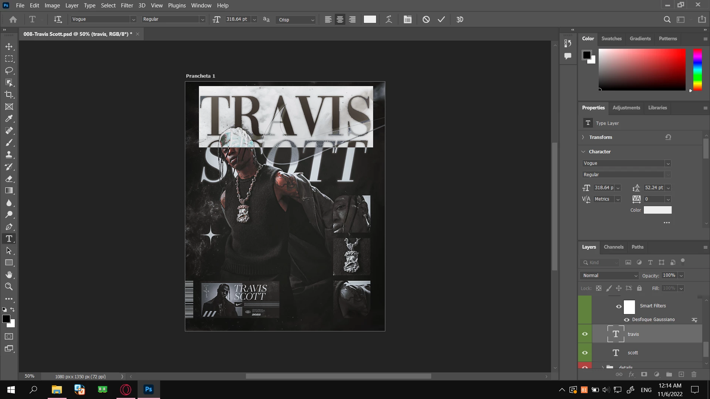Open the Normal blend mode dropdown

609,276
